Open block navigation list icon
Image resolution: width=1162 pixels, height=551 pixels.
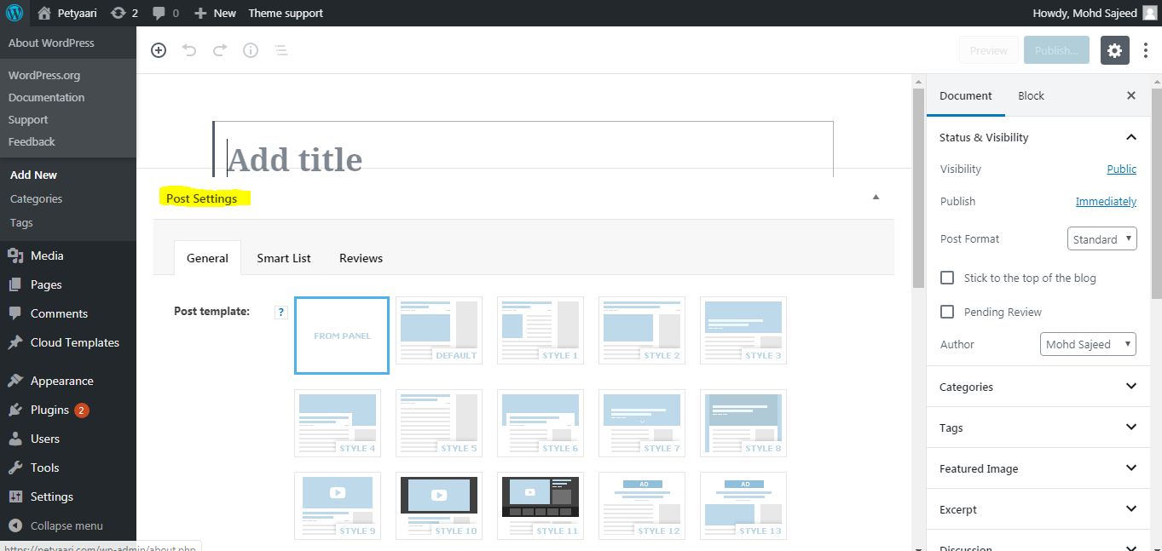pos(280,50)
